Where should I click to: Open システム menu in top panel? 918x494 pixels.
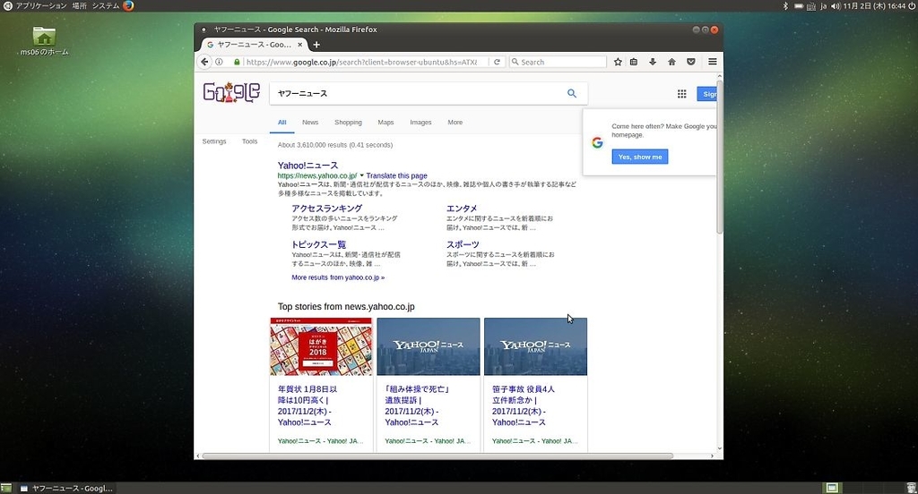click(106, 6)
